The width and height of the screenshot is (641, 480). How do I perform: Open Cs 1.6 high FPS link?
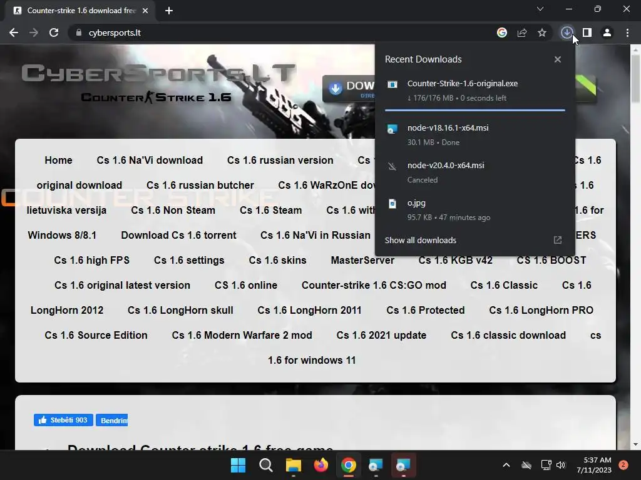click(91, 260)
